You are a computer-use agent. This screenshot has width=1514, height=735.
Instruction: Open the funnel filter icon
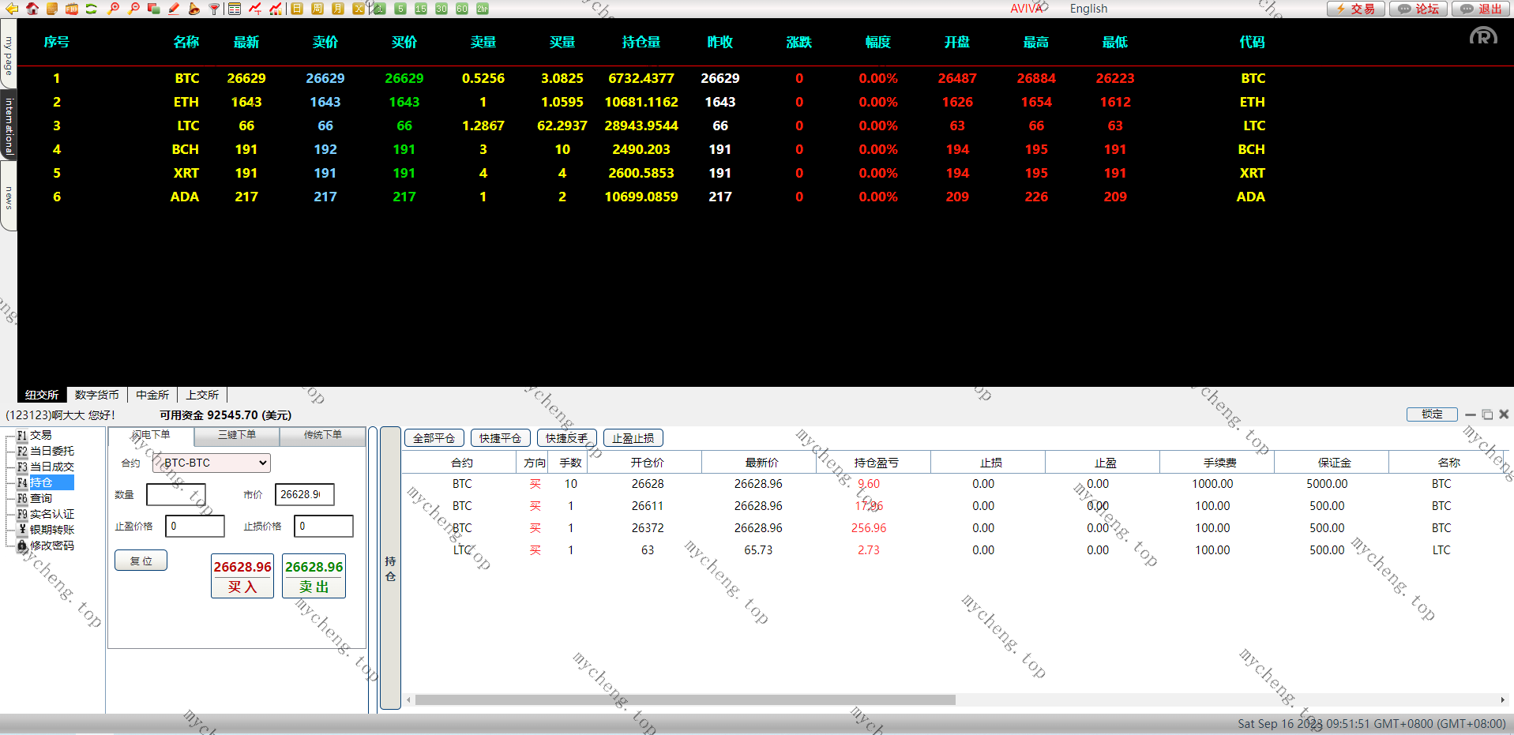point(214,9)
